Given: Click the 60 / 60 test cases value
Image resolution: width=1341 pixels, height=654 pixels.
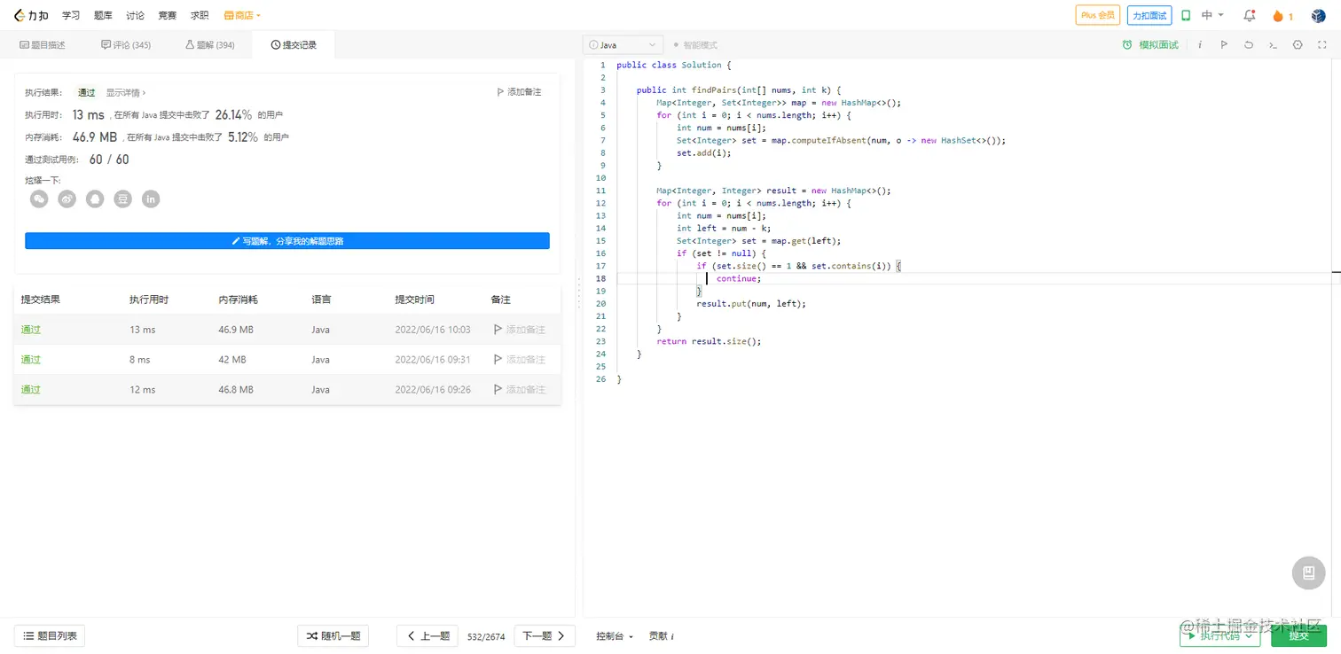Looking at the screenshot, I should [x=109, y=160].
